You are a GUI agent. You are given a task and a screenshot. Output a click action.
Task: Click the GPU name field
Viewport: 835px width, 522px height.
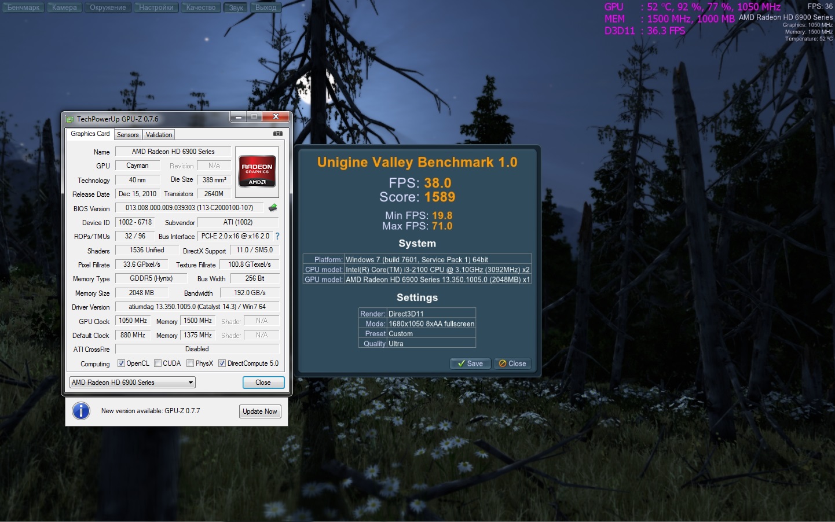point(173,152)
